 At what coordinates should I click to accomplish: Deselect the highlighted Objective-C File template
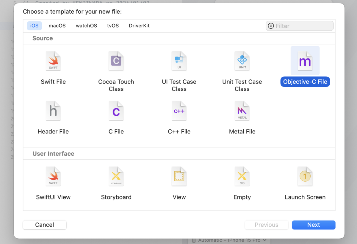pyautogui.click(x=305, y=61)
